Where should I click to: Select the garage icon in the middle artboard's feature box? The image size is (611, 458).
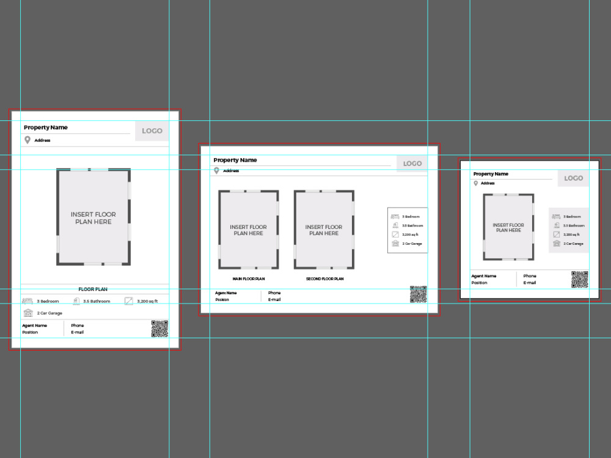tap(395, 244)
